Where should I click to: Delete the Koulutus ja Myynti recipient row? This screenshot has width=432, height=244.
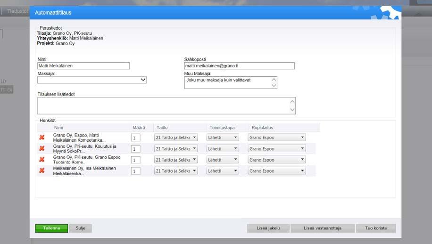[42, 148]
